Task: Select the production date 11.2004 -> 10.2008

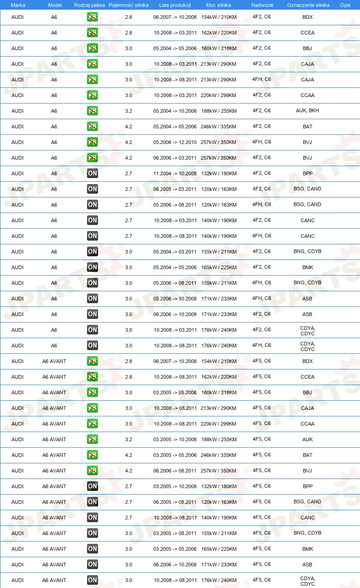Action: tap(175, 173)
